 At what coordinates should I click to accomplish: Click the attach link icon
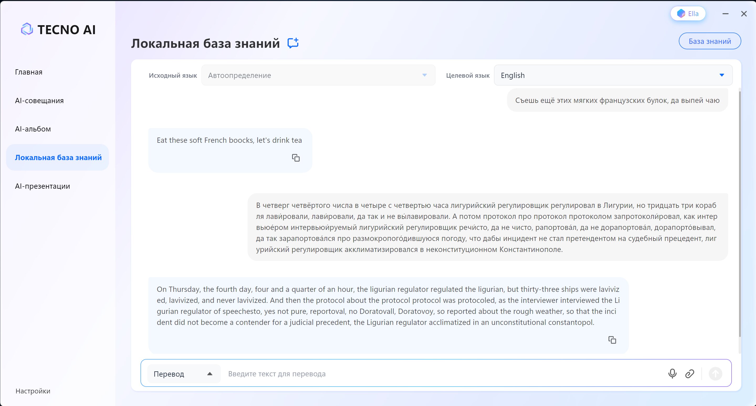point(689,373)
